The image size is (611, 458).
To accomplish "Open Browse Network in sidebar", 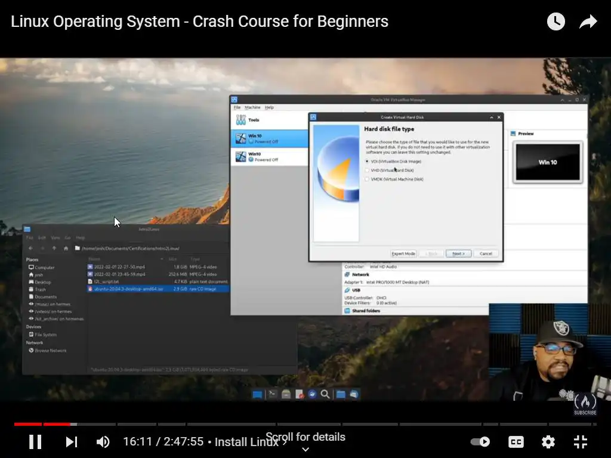I will pyautogui.click(x=47, y=351).
